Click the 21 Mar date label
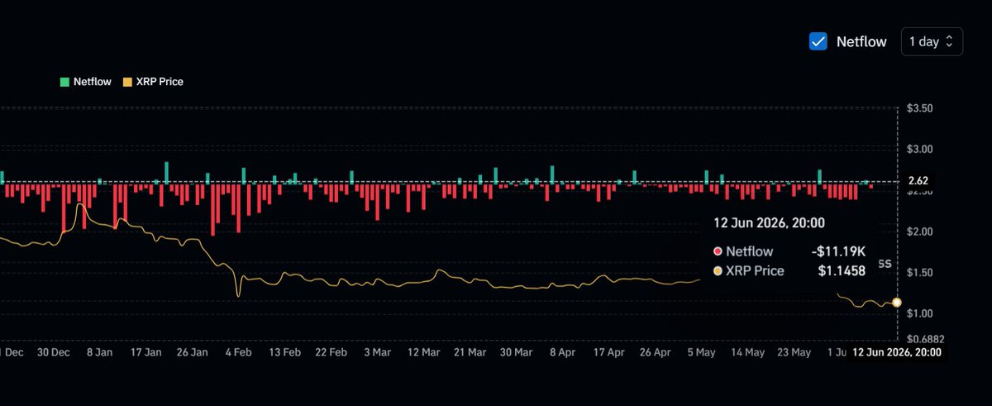This screenshot has height=406, width=992. coord(471,352)
